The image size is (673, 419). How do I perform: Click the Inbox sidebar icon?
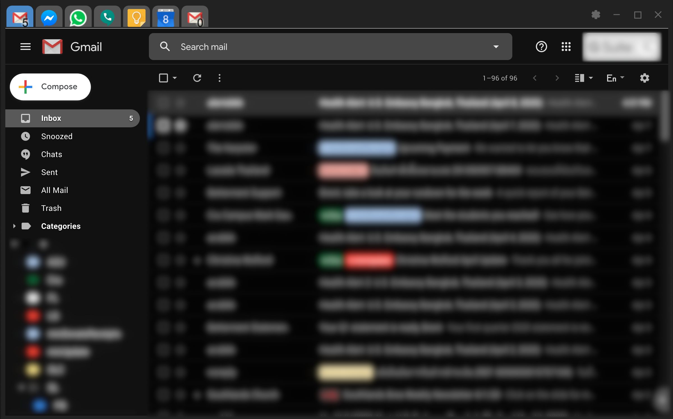25,118
